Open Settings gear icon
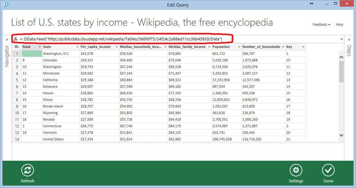The image size is (356, 188). [x=296, y=170]
